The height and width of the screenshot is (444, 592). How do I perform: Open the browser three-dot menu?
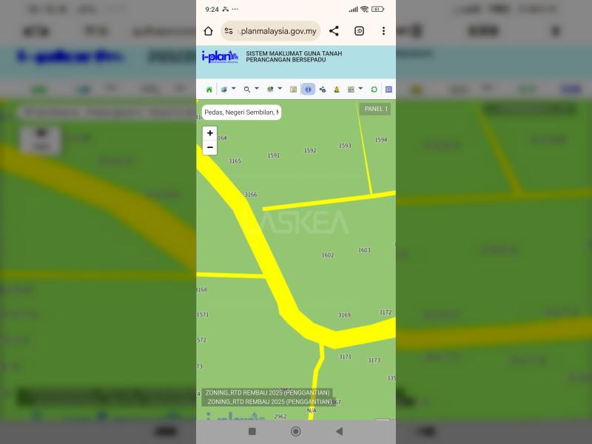point(383,31)
